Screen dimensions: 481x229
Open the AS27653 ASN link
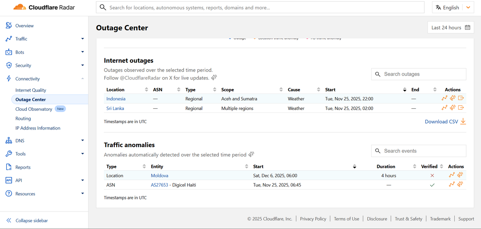point(160,185)
